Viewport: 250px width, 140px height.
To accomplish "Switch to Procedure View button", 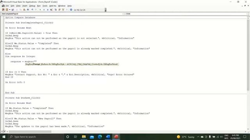I will click(2, 131).
